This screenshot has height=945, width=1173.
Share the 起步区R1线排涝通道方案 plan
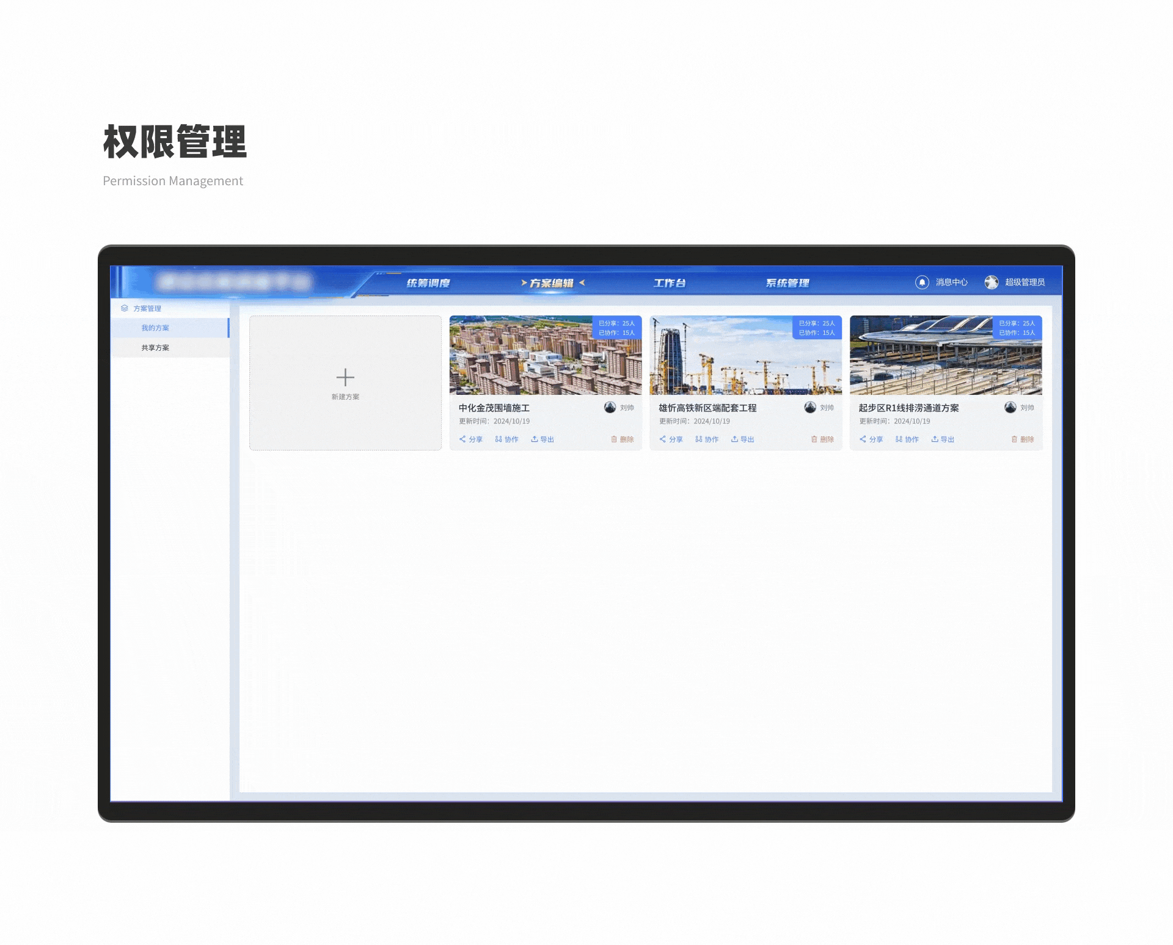(x=871, y=439)
